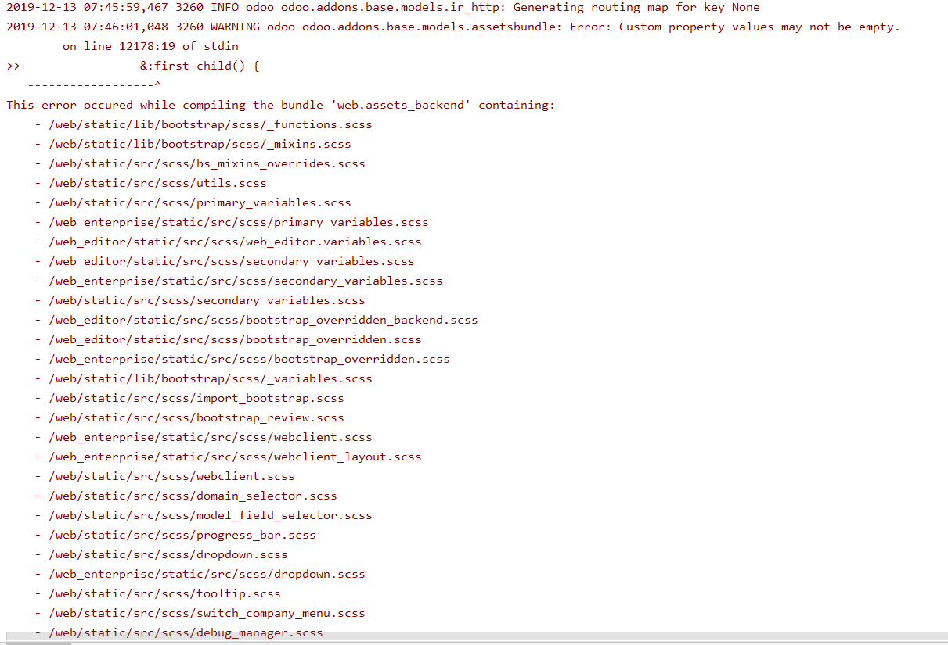Select the web_enterprise webclient.scss path
This screenshot has width=948, height=645.
pos(211,437)
